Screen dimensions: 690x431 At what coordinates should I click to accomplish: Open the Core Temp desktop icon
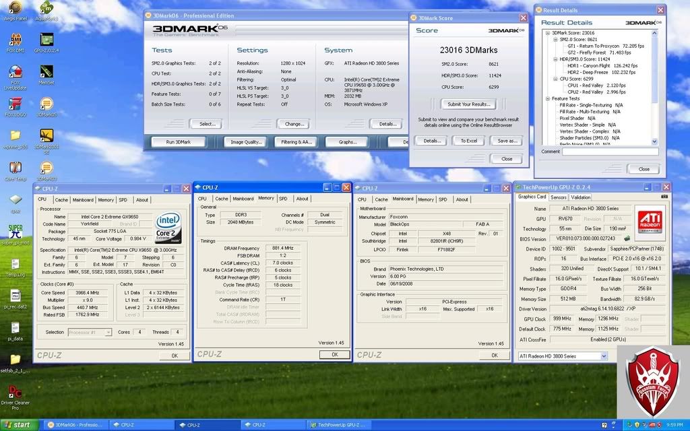pyautogui.click(x=15, y=171)
